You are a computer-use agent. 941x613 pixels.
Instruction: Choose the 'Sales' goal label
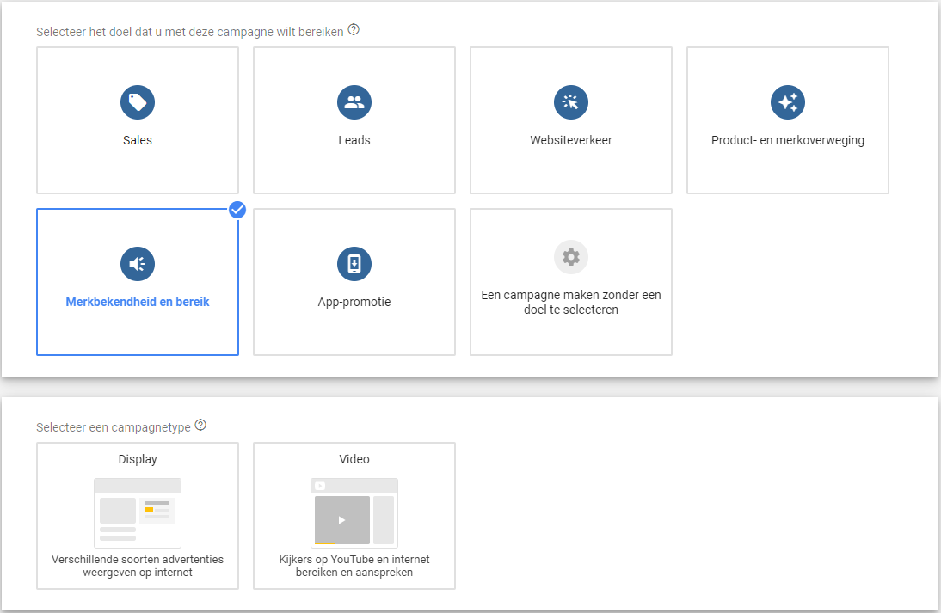tap(138, 140)
